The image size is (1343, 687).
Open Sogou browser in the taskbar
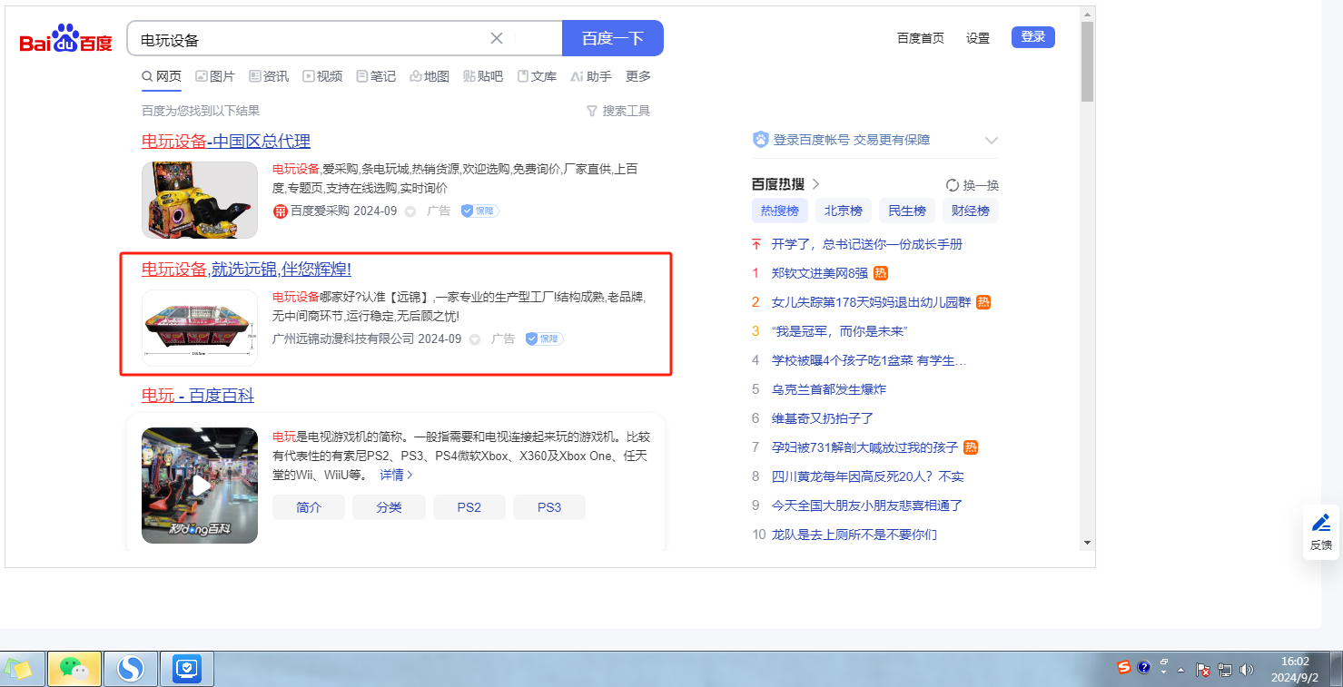pos(131,669)
